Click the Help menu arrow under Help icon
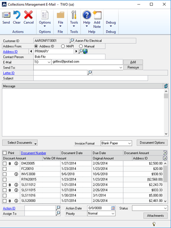This screenshot has height=228, width=171. (87, 26)
